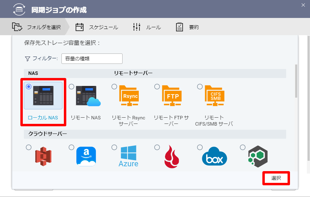Enable the ローカル NAS radio button

coord(29,87)
